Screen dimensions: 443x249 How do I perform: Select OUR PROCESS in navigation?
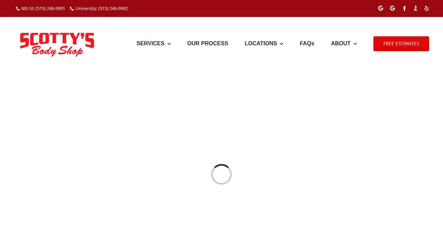pyautogui.click(x=208, y=44)
